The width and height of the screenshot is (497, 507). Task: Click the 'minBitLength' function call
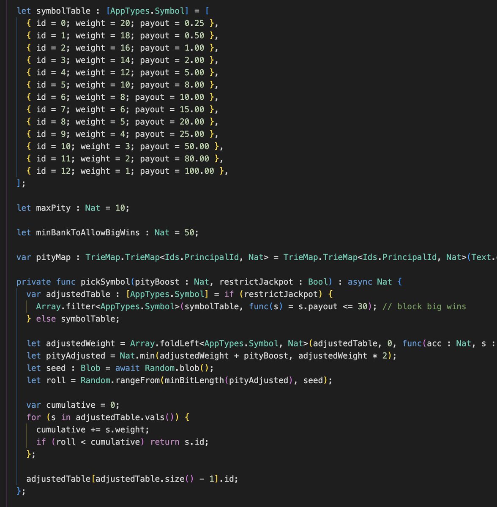194,380
